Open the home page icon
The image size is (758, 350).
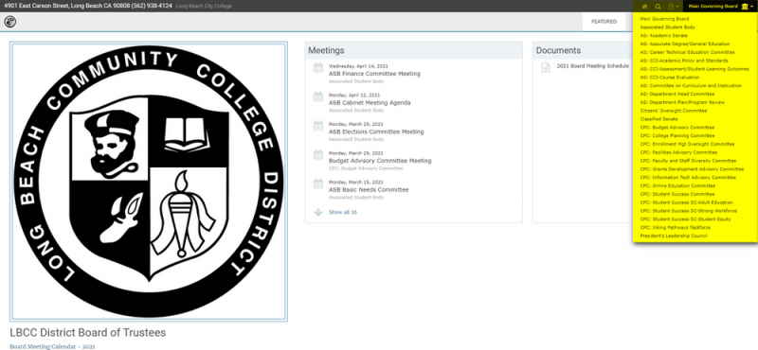[644, 7]
